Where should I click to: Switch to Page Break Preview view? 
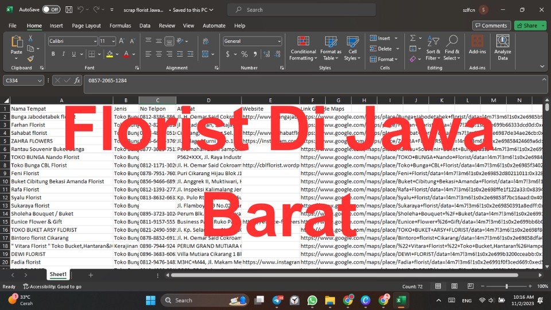[x=471, y=286]
